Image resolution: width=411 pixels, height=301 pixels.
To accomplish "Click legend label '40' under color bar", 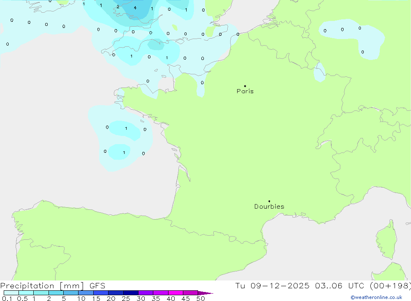I will pyautogui.click(x=171, y=299).
